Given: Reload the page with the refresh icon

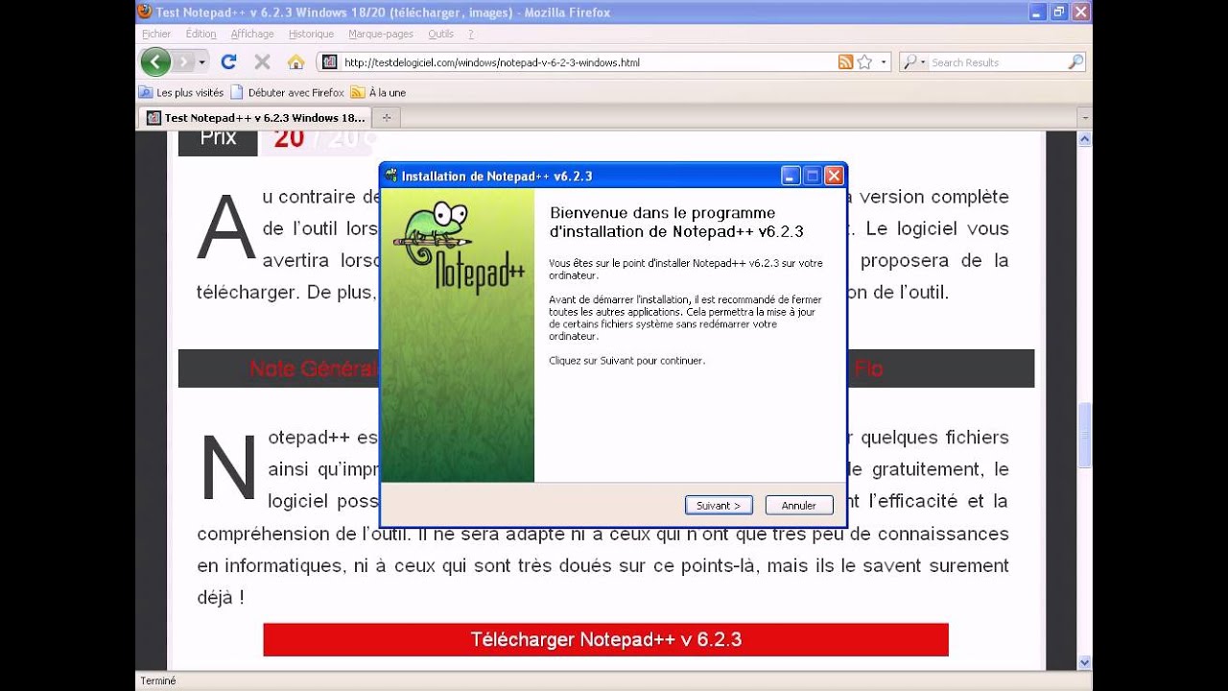Looking at the screenshot, I should point(228,62).
